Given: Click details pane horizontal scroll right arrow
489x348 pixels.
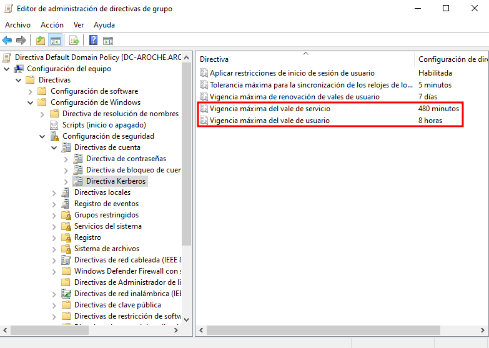Looking at the screenshot, I should coord(483,331).
